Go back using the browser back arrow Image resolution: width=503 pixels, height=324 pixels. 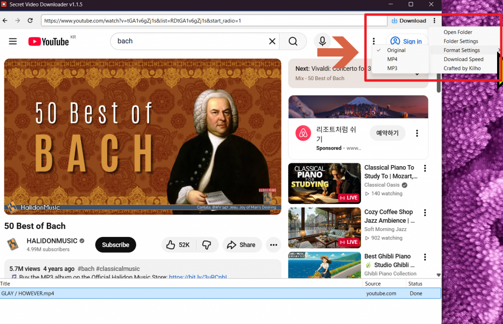(x=5, y=21)
